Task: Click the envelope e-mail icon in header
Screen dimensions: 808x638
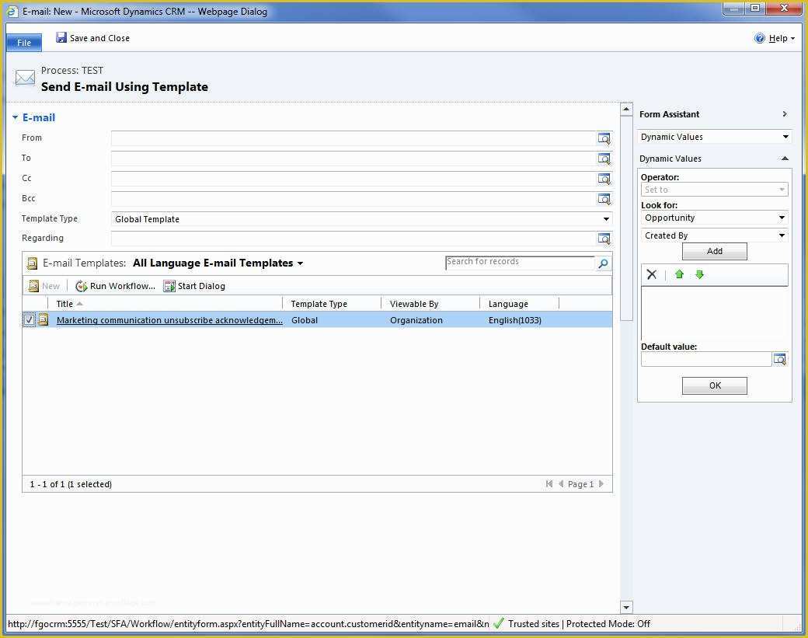Action: [25, 78]
